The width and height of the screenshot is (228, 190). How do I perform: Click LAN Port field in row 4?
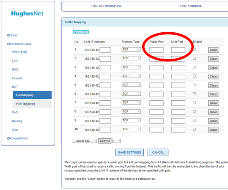click(178, 76)
